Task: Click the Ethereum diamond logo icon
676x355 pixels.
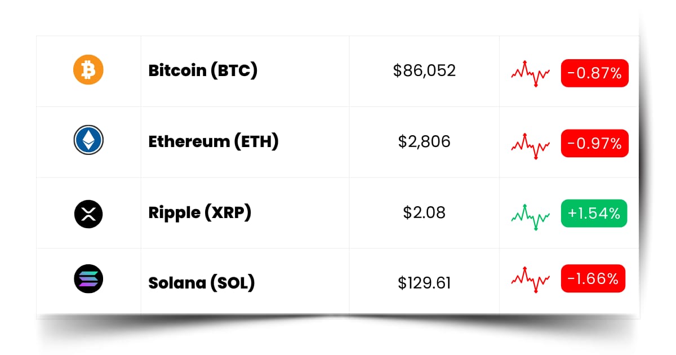Action: [x=88, y=140]
